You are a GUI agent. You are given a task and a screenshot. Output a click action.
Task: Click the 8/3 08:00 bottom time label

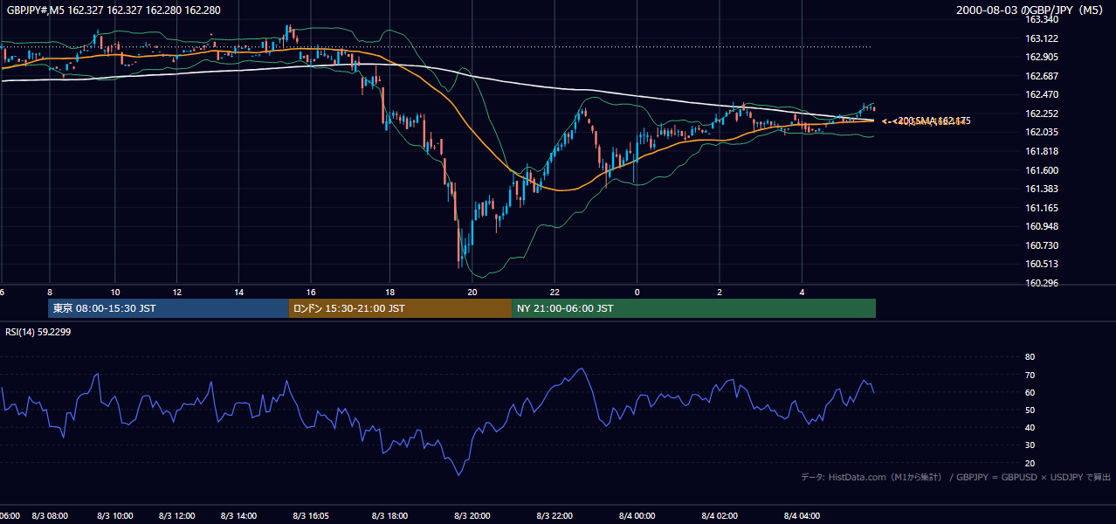point(50,515)
